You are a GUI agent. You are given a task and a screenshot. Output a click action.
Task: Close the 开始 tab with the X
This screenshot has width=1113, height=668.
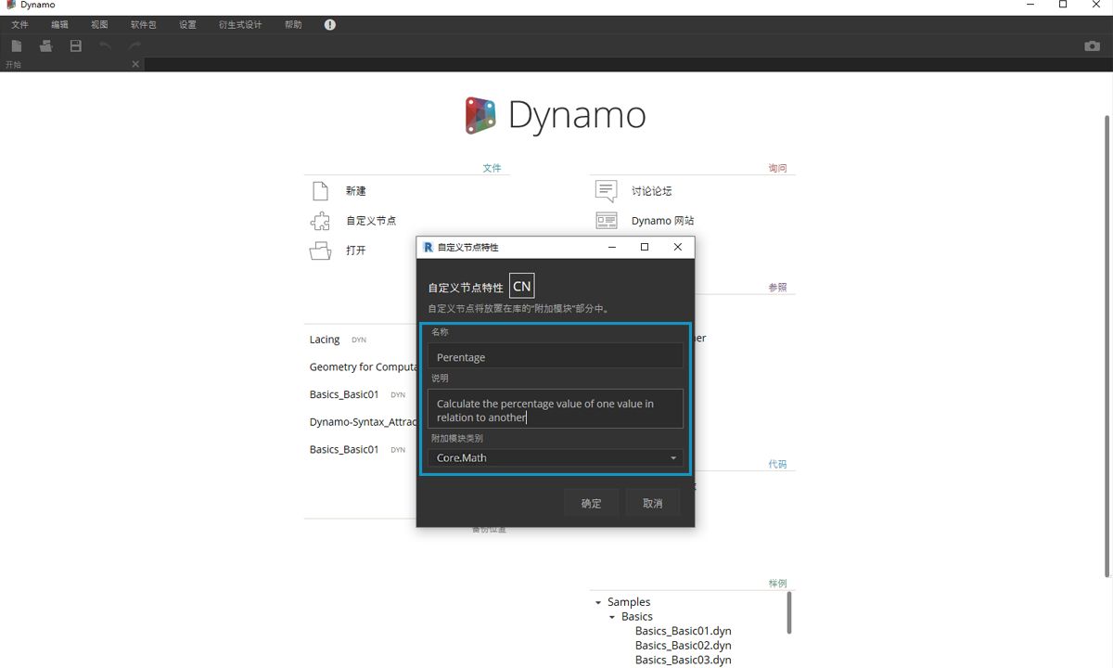(135, 64)
